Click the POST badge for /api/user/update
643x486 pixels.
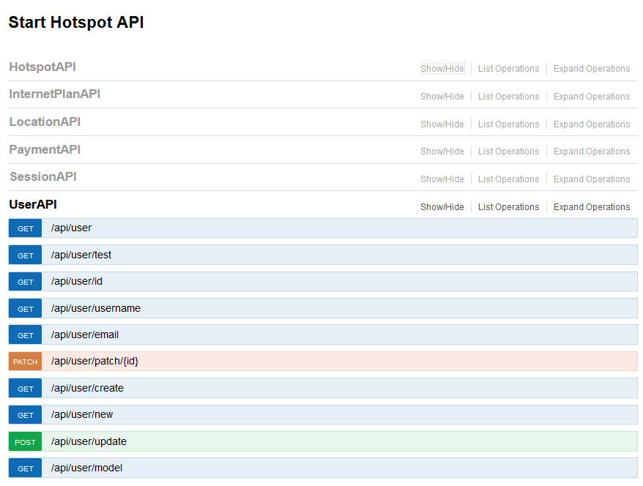[26, 442]
